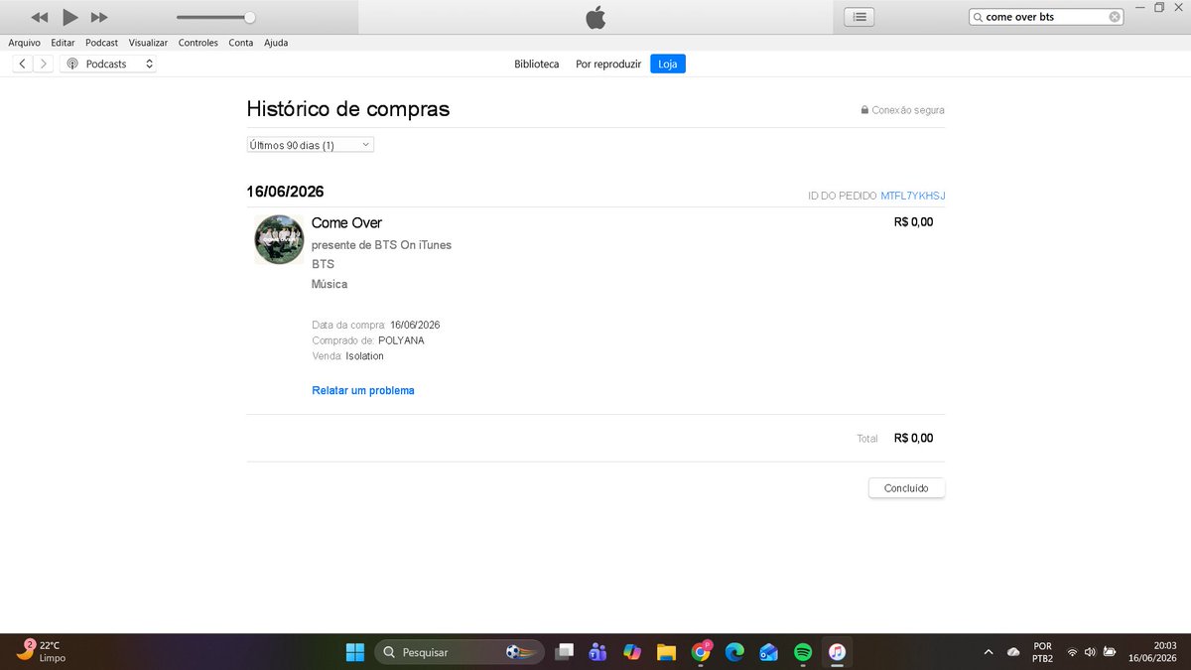Open the weather widget showing 22°C Limpo

tap(42, 652)
